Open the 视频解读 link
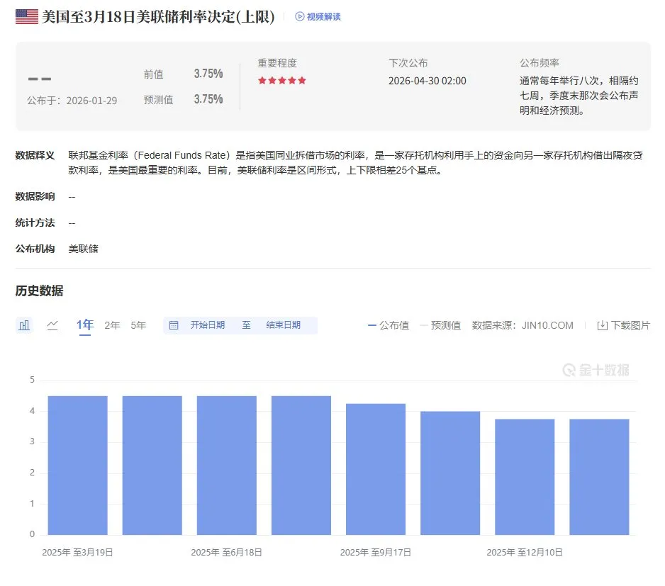Viewport: 665px width, 586px height. 323,16
